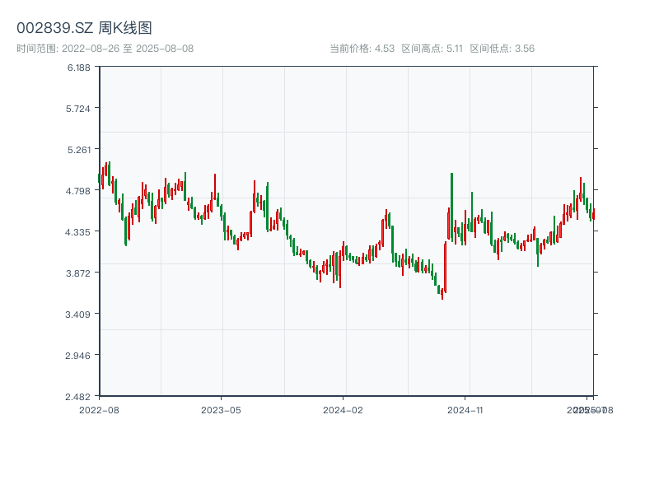Image resolution: width=659 pixels, height=494 pixels.
Task: Click the 5.261 y-axis tick label
Action: [79, 150]
